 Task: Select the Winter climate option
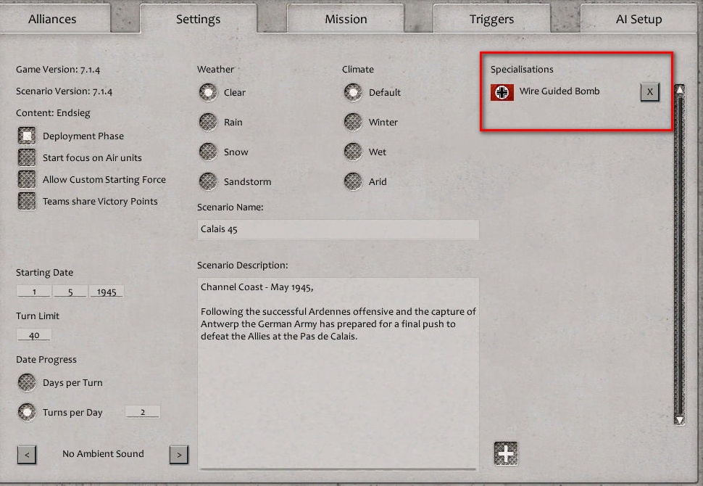click(x=352, y=122)
